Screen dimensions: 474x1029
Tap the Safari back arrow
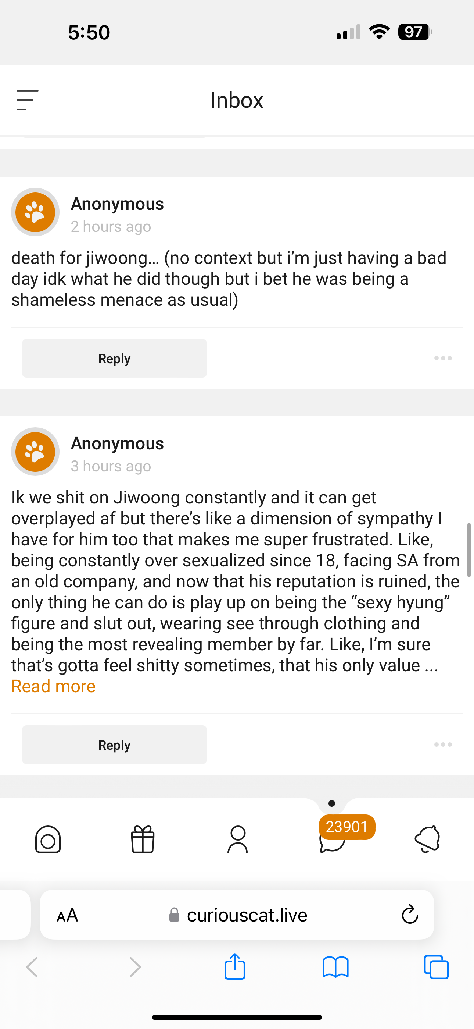tap(32, 967)
